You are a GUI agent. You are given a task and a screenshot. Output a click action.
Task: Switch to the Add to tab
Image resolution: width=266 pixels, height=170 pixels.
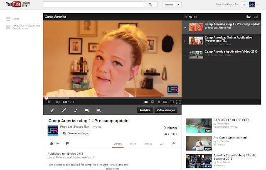click(148, 143)
